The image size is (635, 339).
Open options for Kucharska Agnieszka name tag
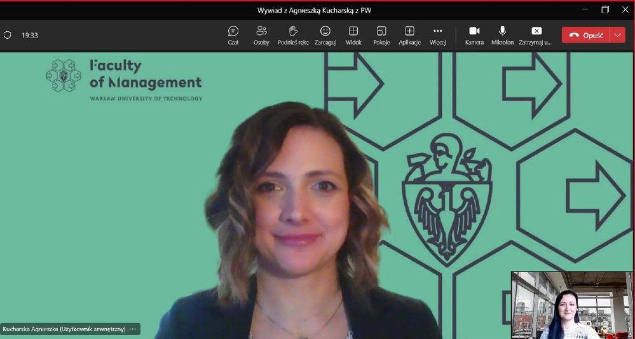coord(132,329)
